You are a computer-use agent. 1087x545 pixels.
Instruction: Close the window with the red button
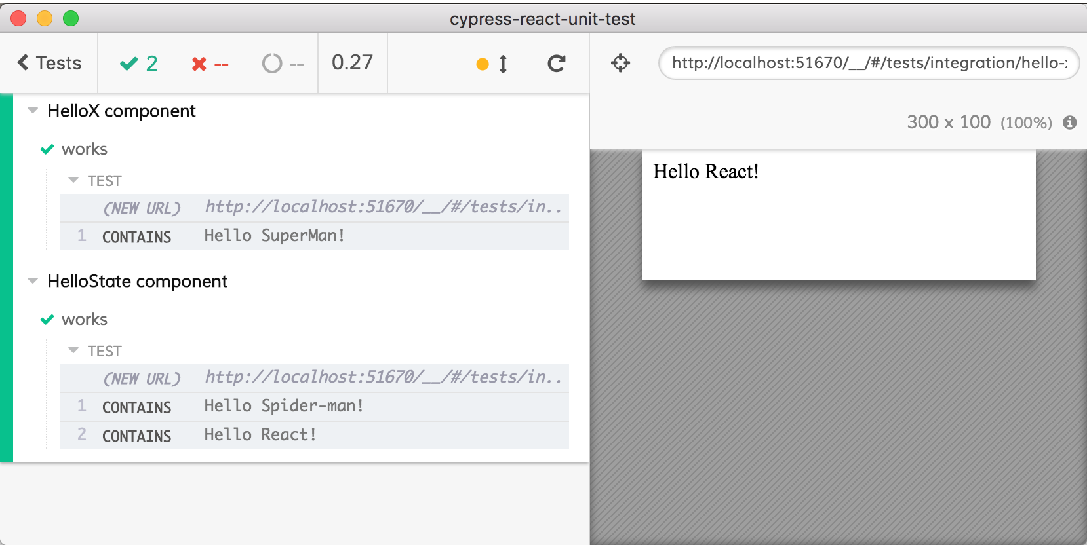18,18
